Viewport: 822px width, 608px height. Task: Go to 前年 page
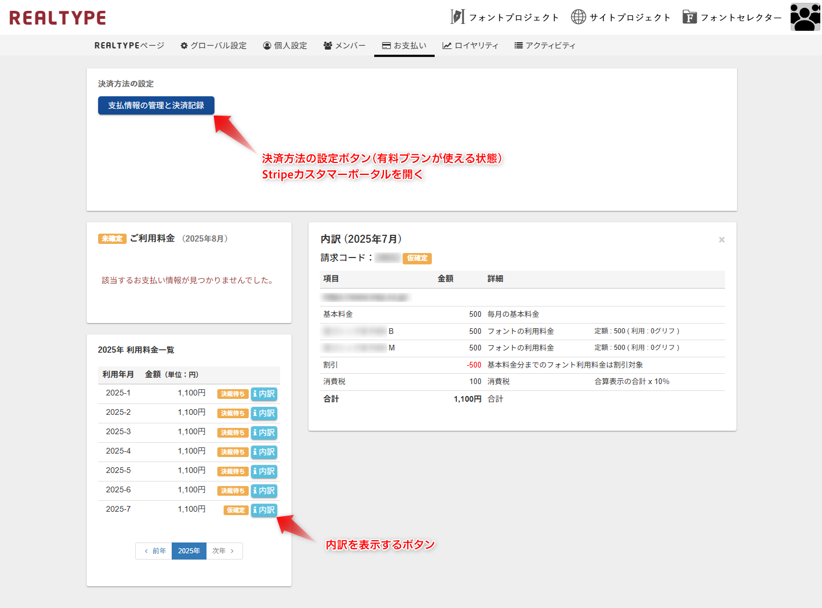point(154,551)
